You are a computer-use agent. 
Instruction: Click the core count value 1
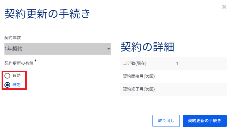177,63
